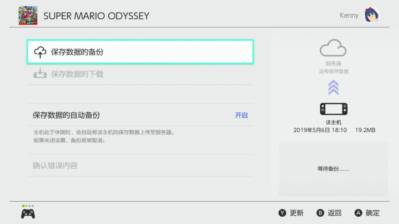Click the 等待备份 status panel
The width and height of the screenshot is (399, 224).
click(333, 169)
